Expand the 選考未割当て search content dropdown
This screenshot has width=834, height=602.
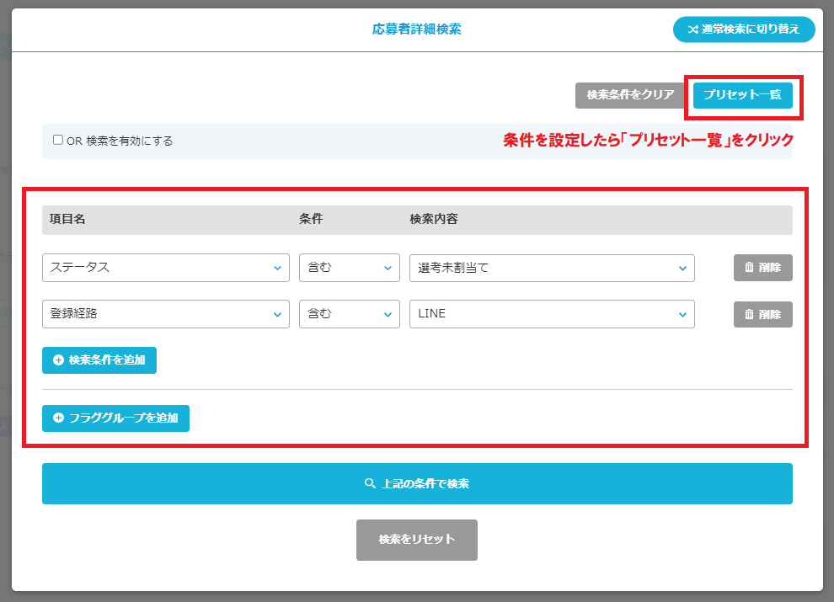click(x=551, y=268)
